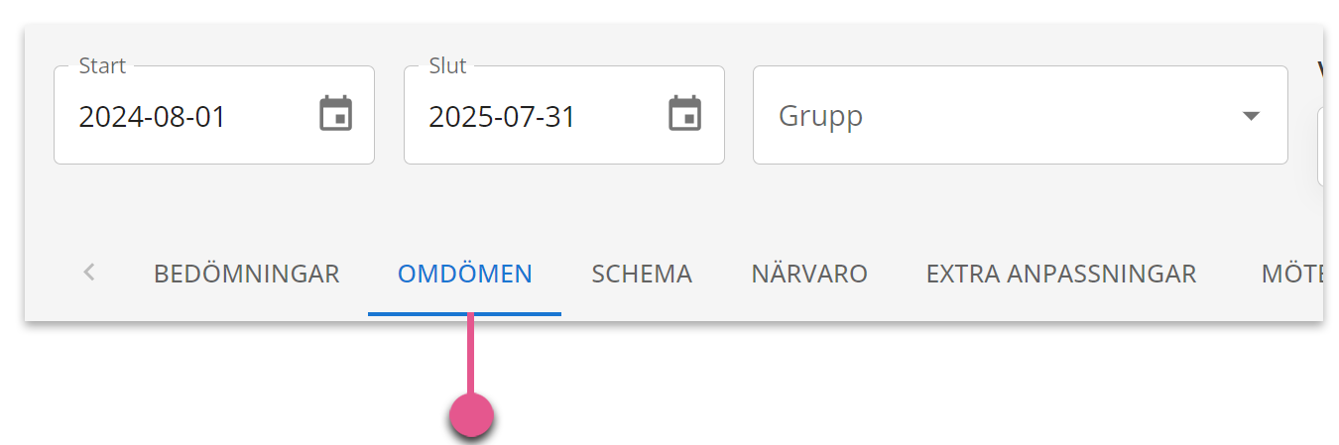Click the Slut field label
Image resolution: width=1339 pixels, height=445 pixels.
click(x=447, y=66)
